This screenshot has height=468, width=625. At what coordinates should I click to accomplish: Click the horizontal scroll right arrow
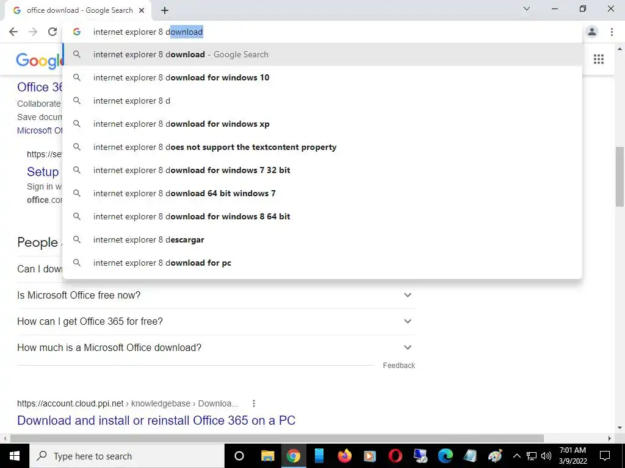click(610, 439)
